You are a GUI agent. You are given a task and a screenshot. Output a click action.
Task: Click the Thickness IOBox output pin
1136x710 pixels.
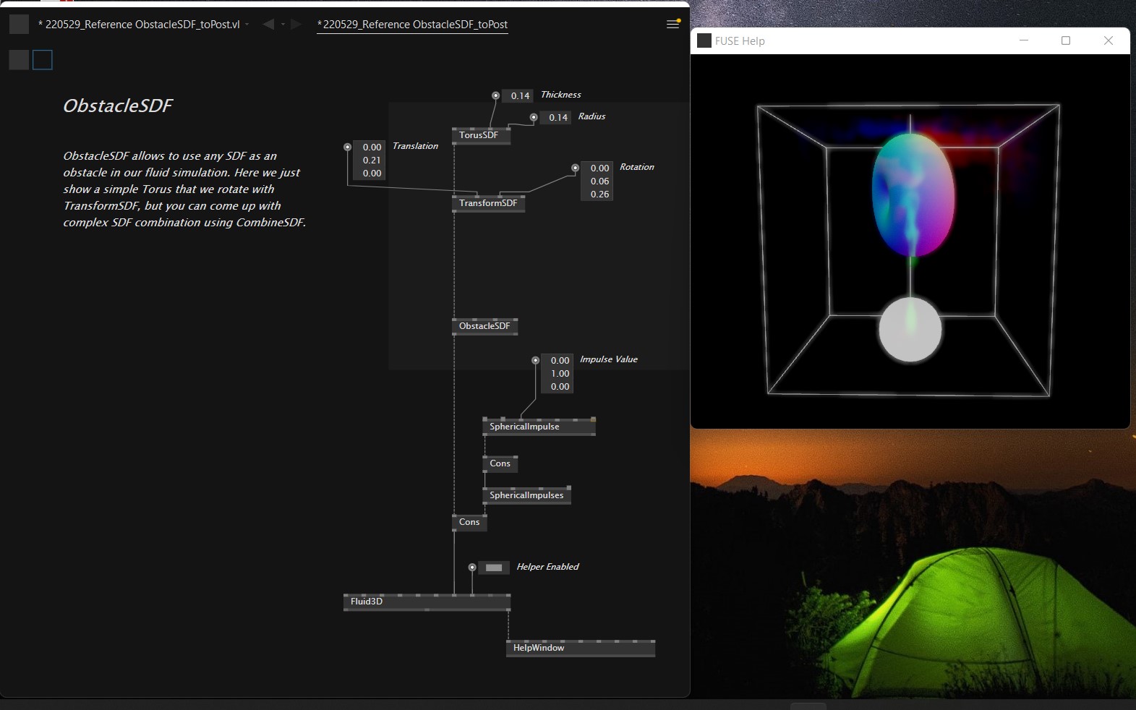(495, 95)
